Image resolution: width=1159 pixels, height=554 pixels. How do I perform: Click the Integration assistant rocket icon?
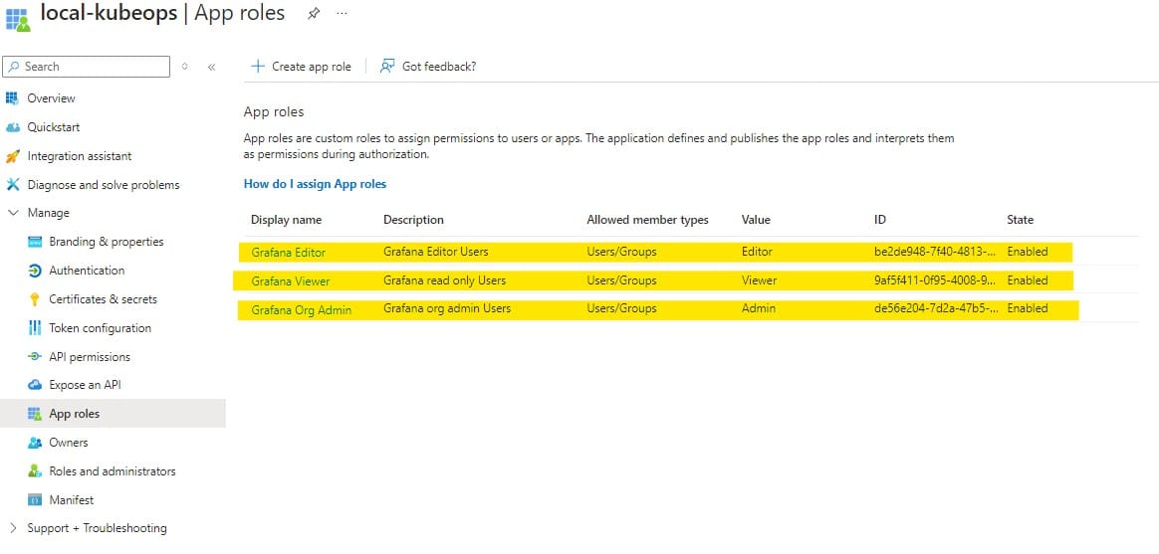[13, 156]
